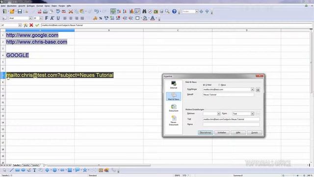Screen dimensions: 314x177
Task: Select Dokument in Hyperlink dialog sidebar
Action: (174, 108)
